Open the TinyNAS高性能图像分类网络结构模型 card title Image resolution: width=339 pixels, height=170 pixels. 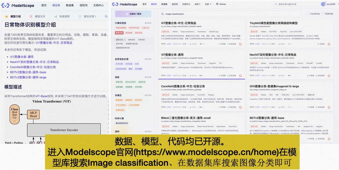point(273,23)
